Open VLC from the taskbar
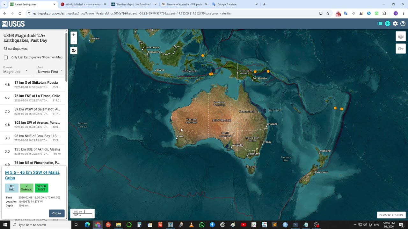408x229 pixels. [191, 225]
